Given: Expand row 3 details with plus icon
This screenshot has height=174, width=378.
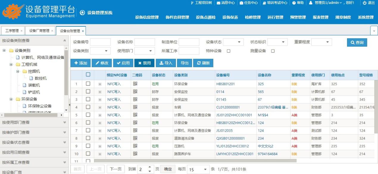Looking at the screenshot, I should pos(100,100).
